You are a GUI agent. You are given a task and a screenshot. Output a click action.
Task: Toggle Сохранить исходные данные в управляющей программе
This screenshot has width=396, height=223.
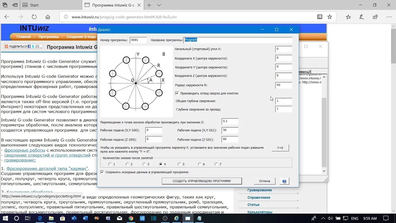[x=102, y=172]
